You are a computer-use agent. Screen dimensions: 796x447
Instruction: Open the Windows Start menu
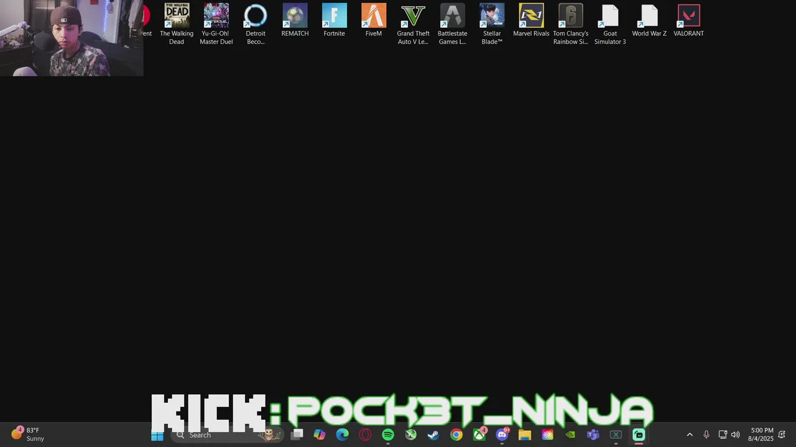point(157,435)
